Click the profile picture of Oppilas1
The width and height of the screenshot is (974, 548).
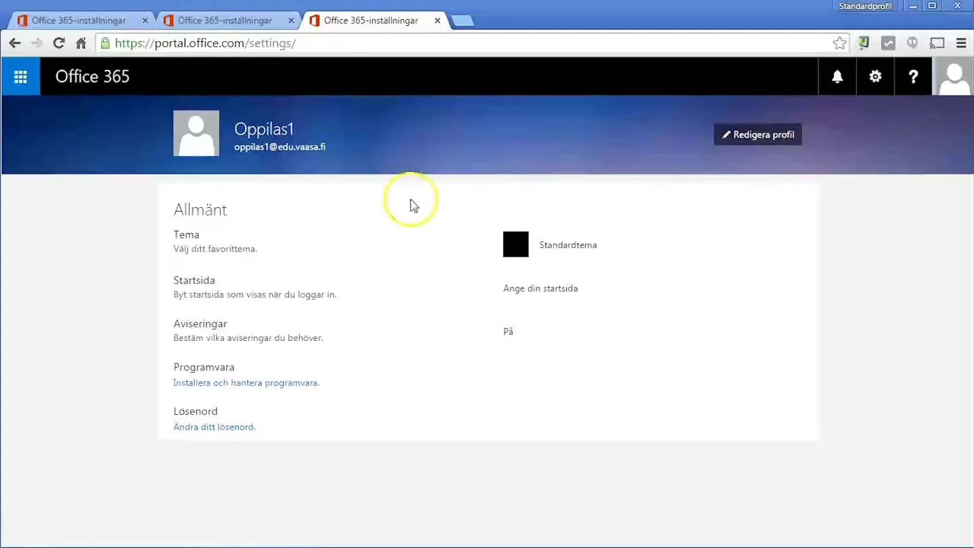tap(196, 133)
